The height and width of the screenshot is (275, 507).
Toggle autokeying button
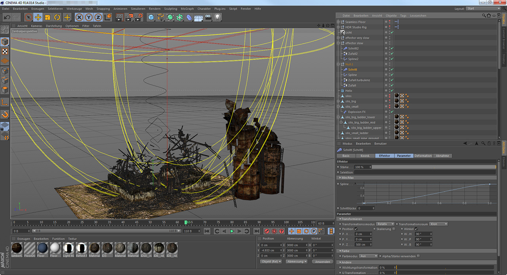click(274, 231)
